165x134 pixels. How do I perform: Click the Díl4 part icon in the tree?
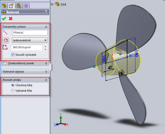coord(57,4)
